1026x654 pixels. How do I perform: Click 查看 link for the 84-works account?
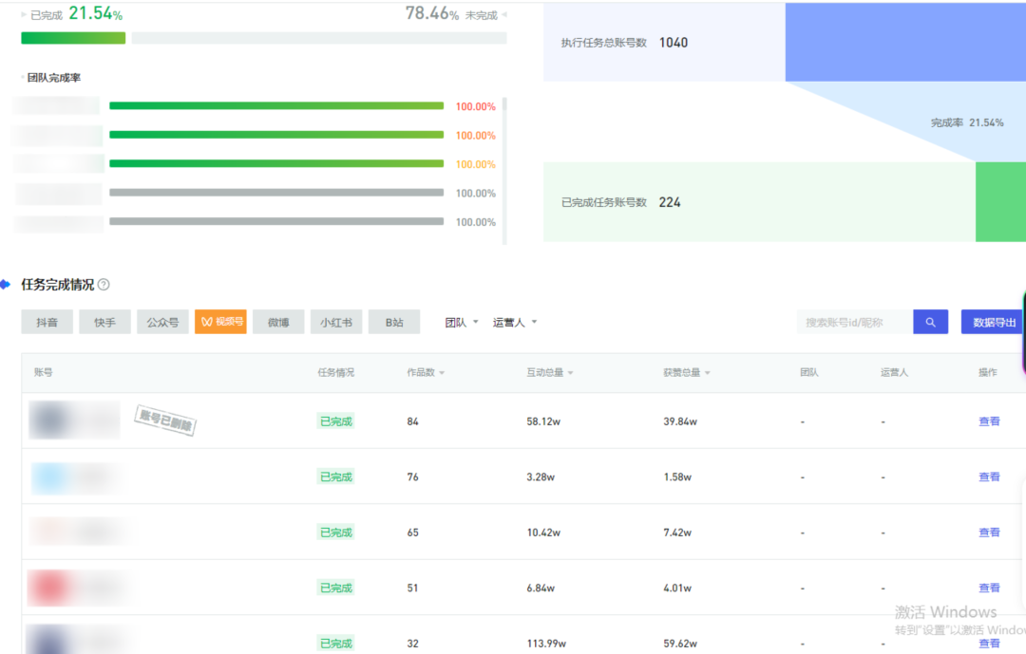point(989,421)
